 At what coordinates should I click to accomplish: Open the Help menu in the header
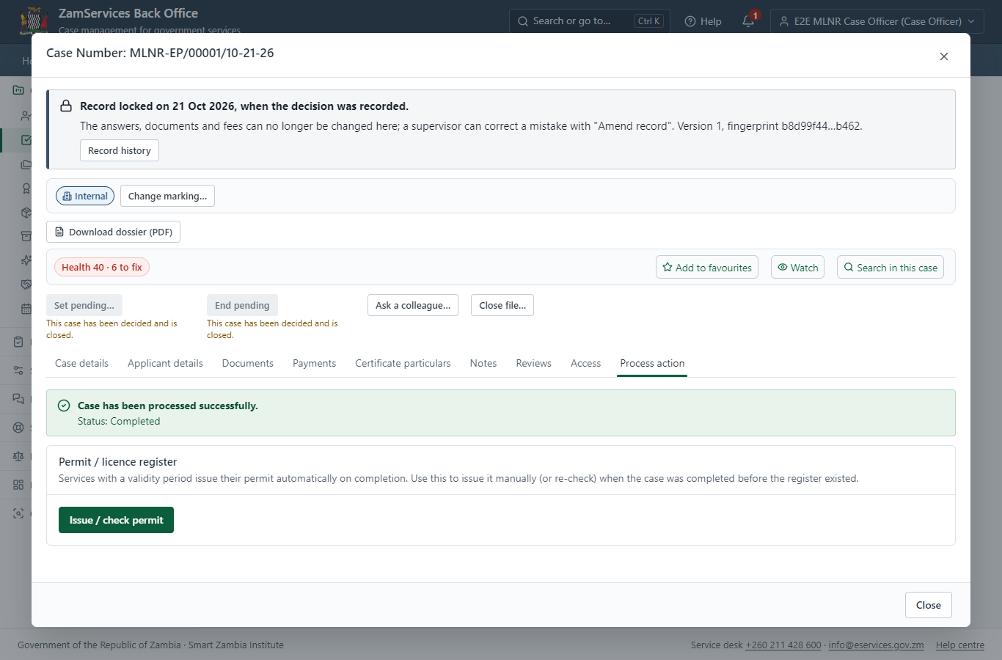[703, 21]
